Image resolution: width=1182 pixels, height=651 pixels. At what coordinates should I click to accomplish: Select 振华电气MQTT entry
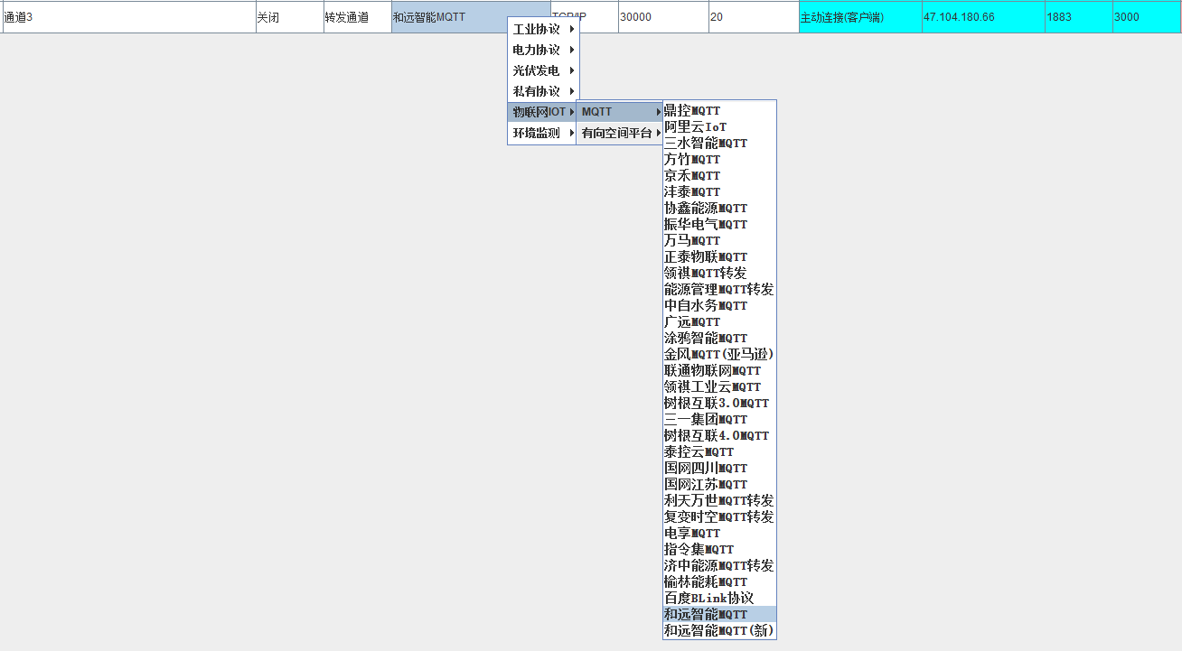click(719, 224)
